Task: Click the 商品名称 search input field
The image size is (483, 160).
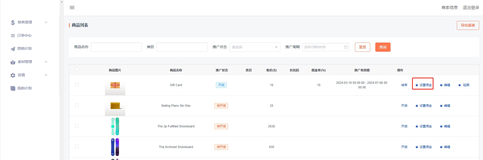Action: tap(116, 47)
